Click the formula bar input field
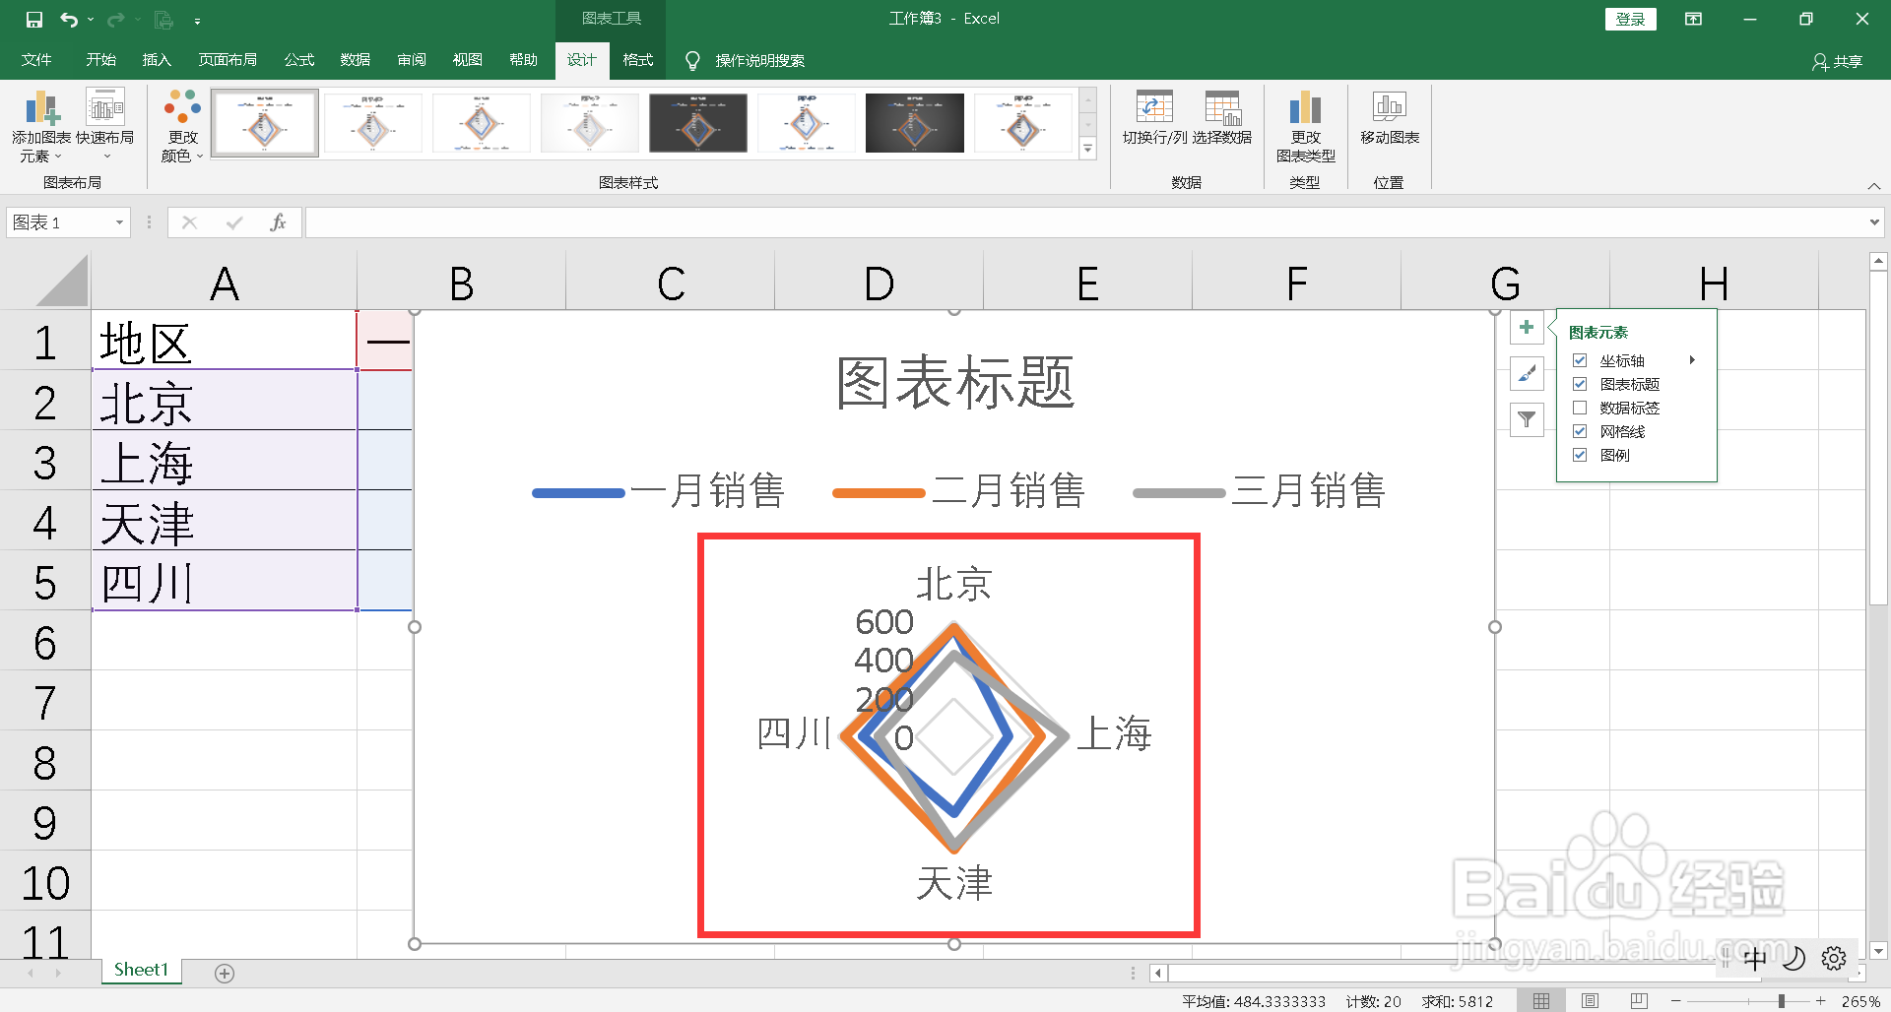 (x=1085, y=222)
